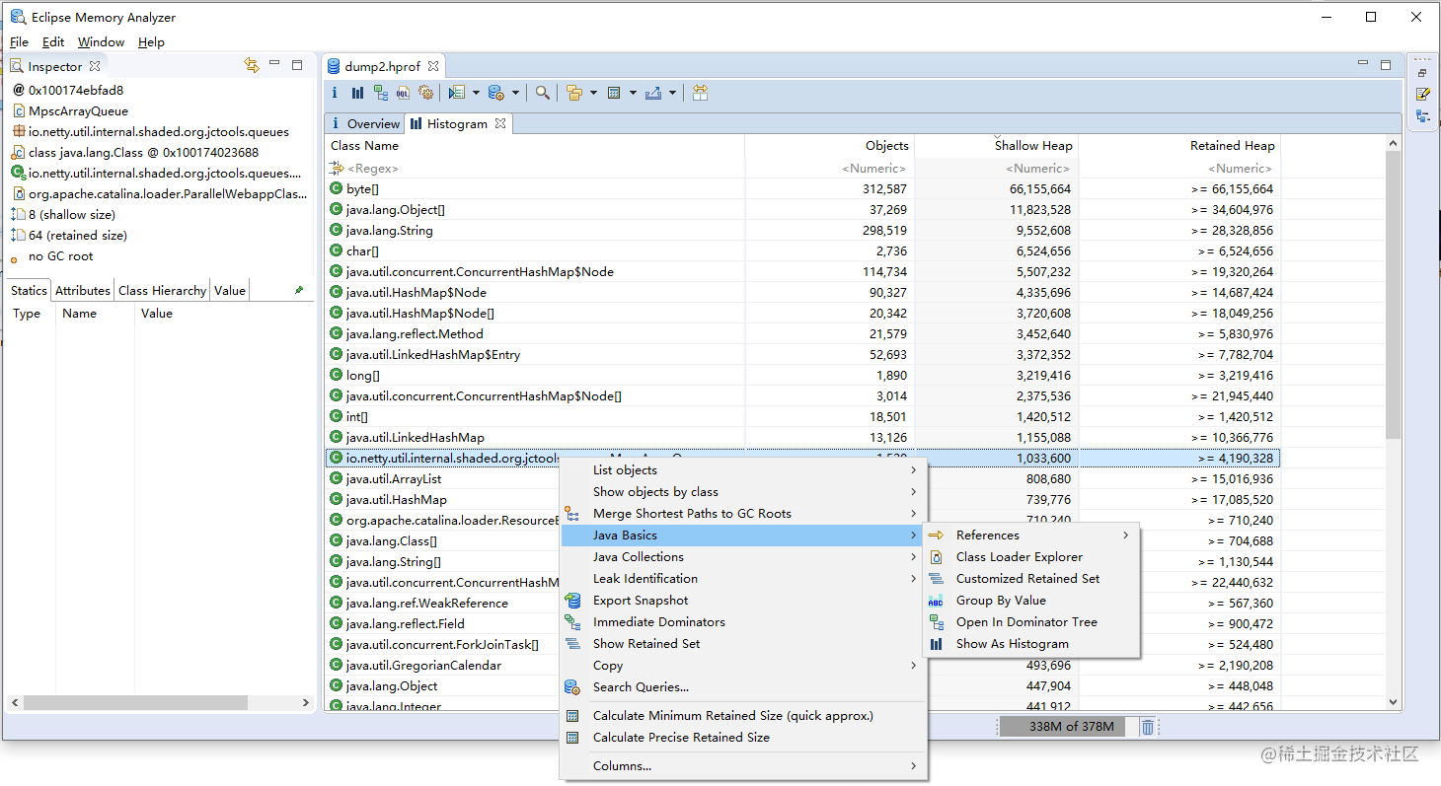The height and width of the screenshot is (786, 1441).
Task: Click the Run Expert System Test reports icon
Action: tap(456, 93)
